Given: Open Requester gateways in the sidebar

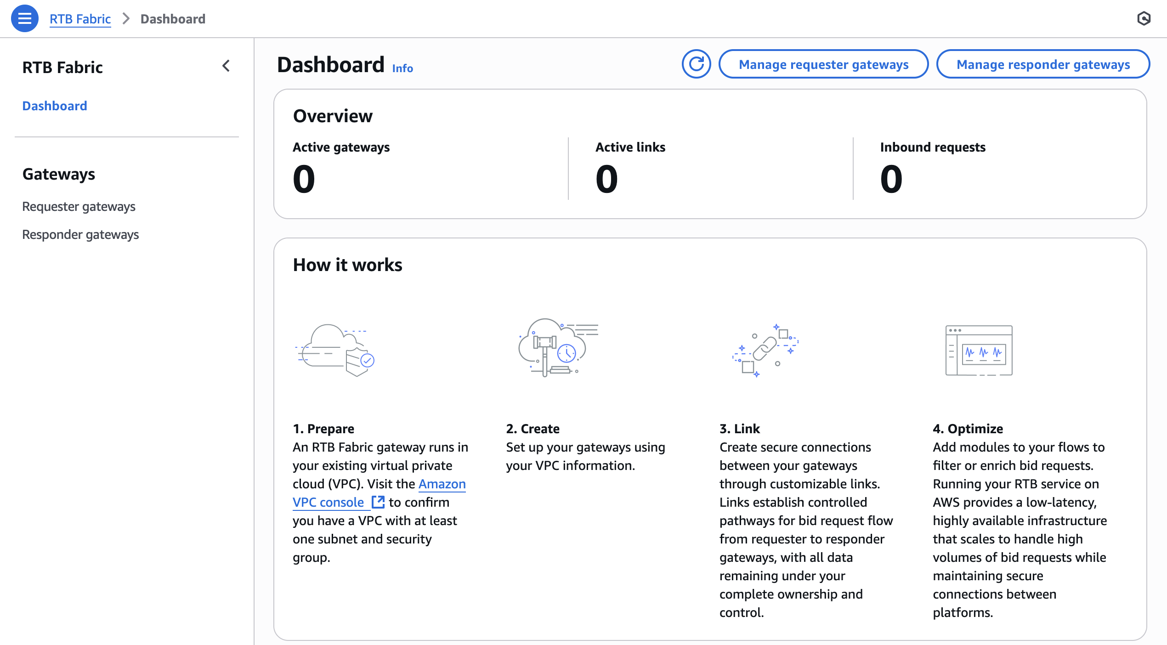Looking at the screenshot, I should 79,206.
